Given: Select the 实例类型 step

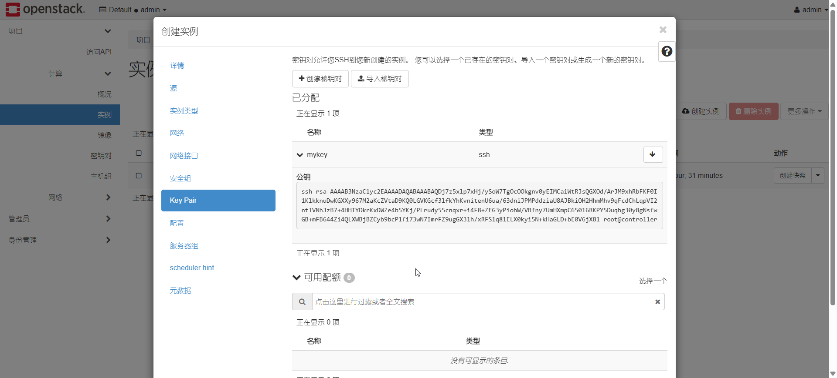Looking at the screenshot, I should pos(184,111).
